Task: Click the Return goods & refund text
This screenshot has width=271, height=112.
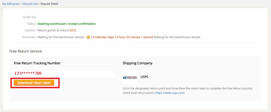Action: pos(53,30)
